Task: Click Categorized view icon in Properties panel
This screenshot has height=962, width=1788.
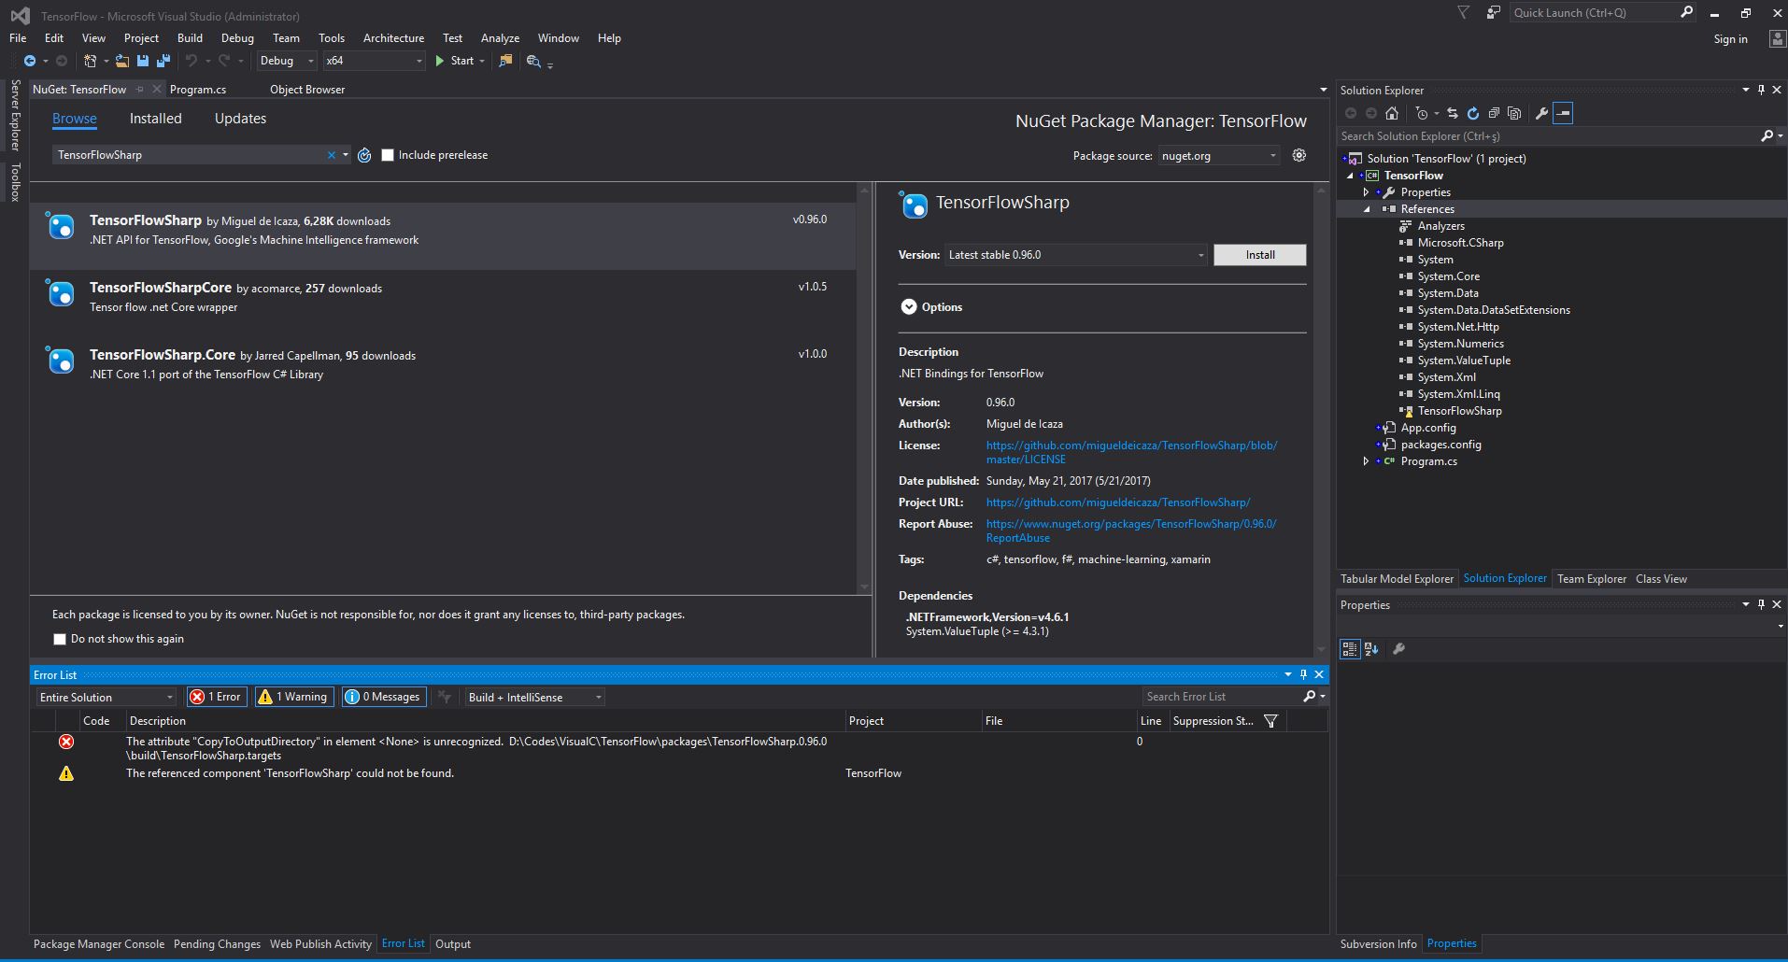Action: 1350,649
